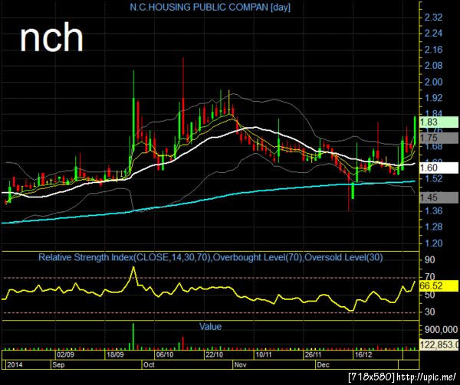This screenshot has width=460, height=385.
Task: Click the 2.24 price axis label
Action: click(x=433, y=34)
